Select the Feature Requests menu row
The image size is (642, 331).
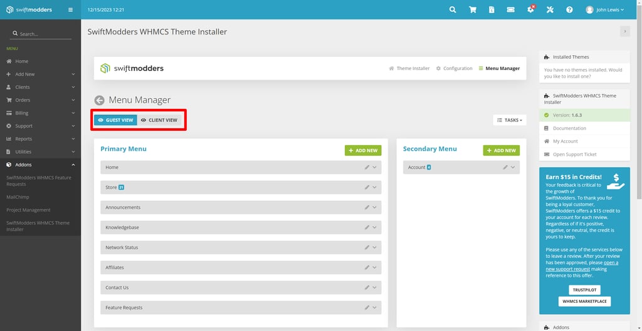(241, 307)
